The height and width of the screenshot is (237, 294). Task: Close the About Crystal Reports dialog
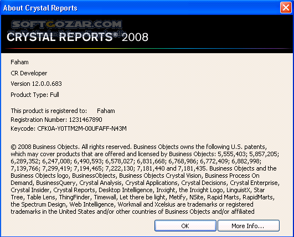pyautogui.click(x=286, y=8)
